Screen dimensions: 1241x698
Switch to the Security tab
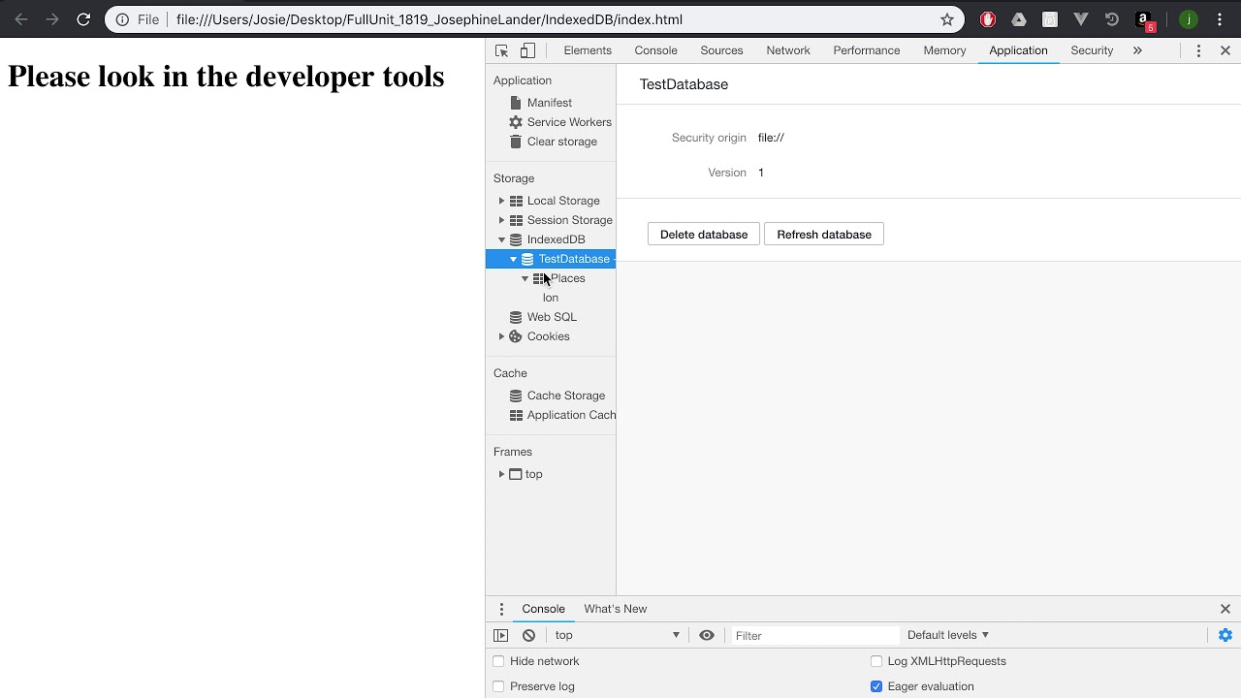pyautogui.click(x=1092, y=50)
